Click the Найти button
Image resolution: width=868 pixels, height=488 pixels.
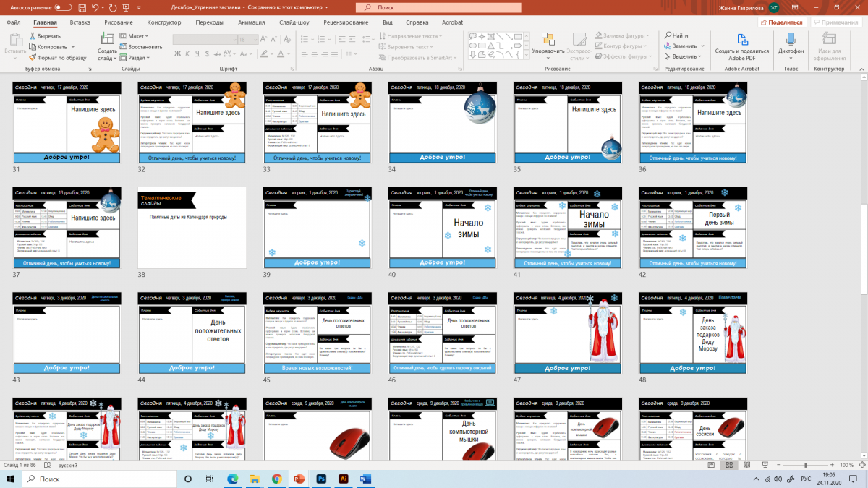pos(676,35)
